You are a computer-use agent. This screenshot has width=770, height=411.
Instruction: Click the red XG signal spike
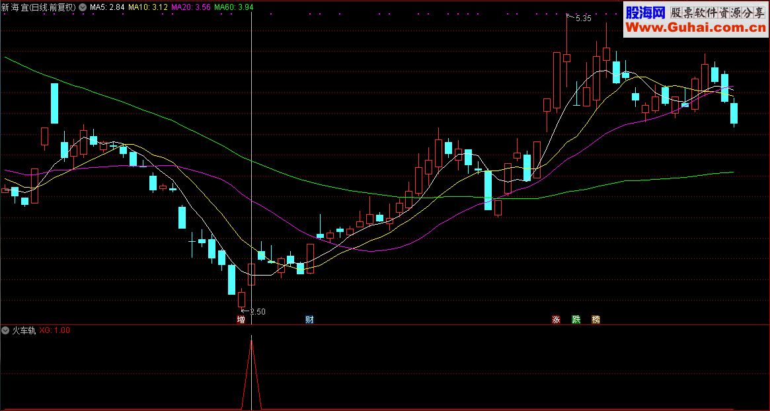coord(251,374)
